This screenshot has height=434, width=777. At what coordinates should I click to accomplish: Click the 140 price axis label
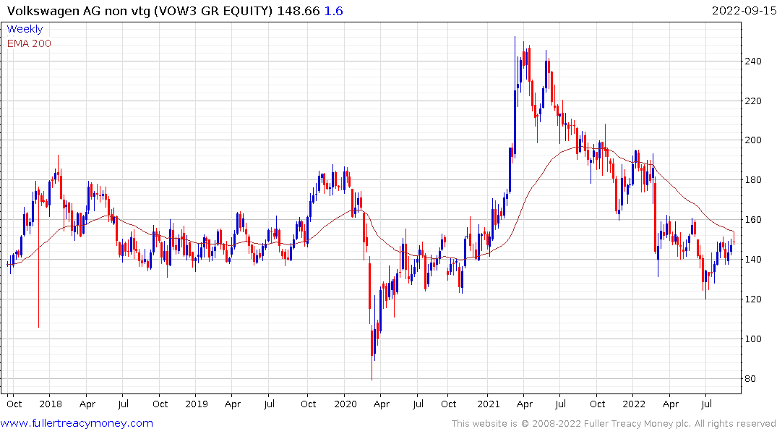pyautogui.click(x=753, y=259)
